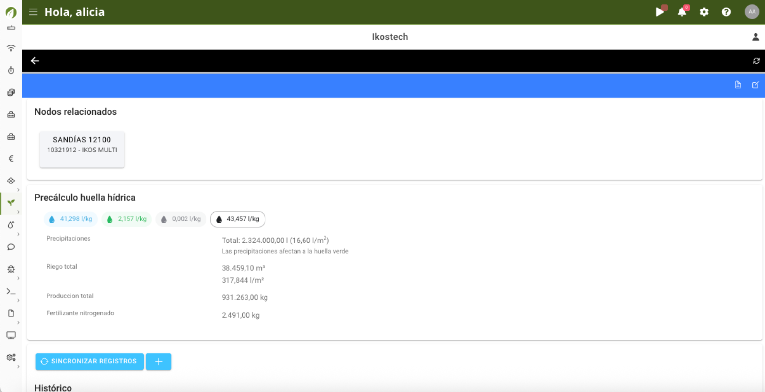Select the blue footprint 41,298 l/kg chip

(70, 219)
